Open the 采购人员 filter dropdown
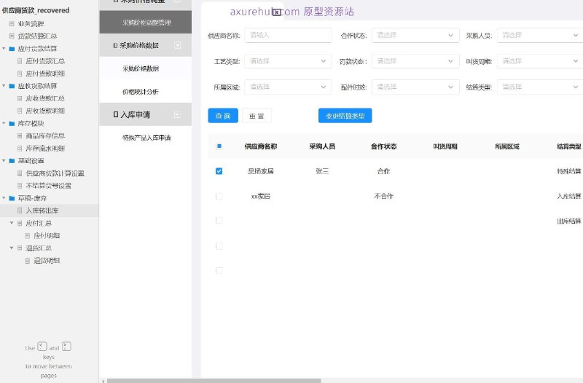 tap(540, 36)
